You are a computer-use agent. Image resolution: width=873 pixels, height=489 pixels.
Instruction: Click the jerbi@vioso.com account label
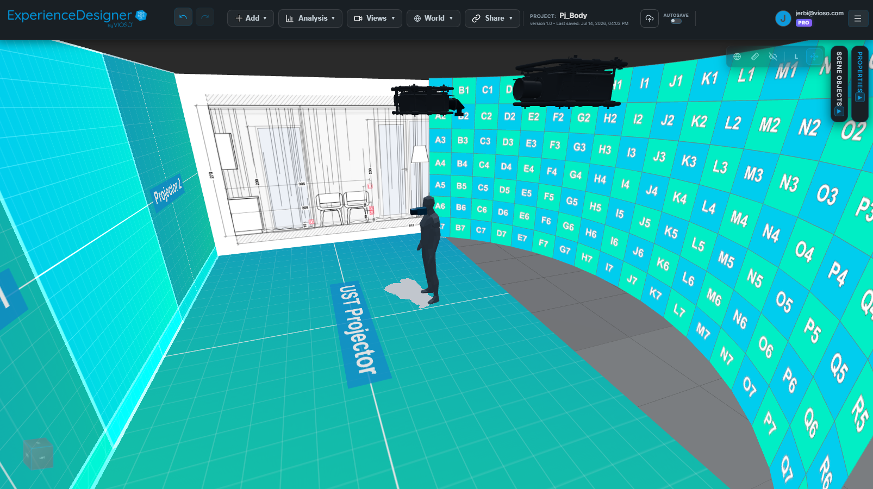pyautogui.click(x=819, y=13)
